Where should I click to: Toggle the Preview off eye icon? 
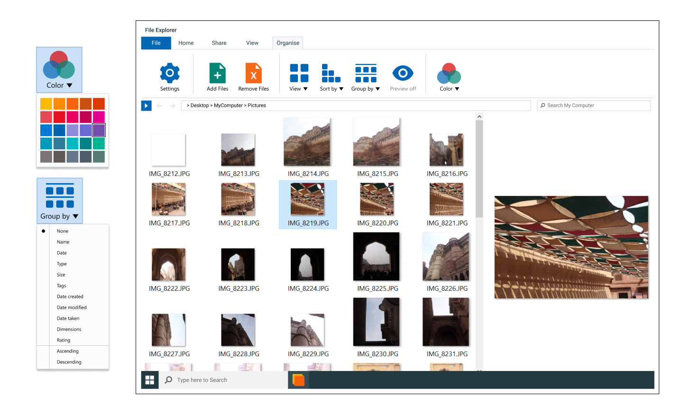(x=403, y=73)
